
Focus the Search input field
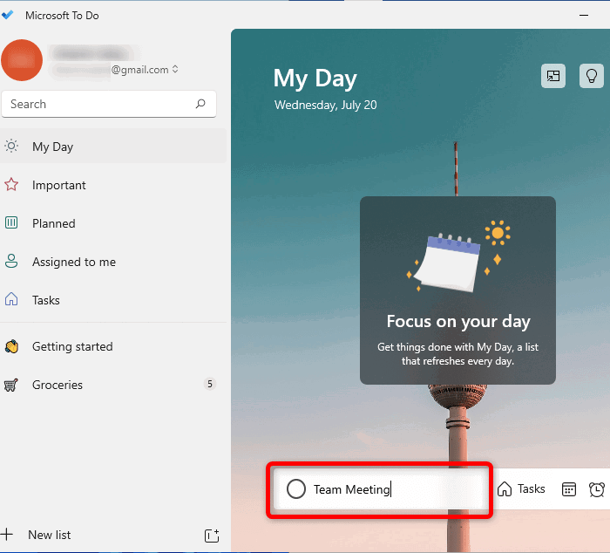click(109, 104)
